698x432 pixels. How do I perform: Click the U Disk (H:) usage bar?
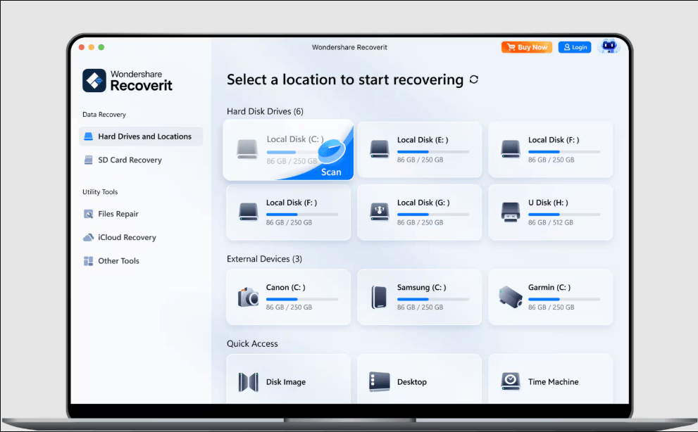pos(564,215)
